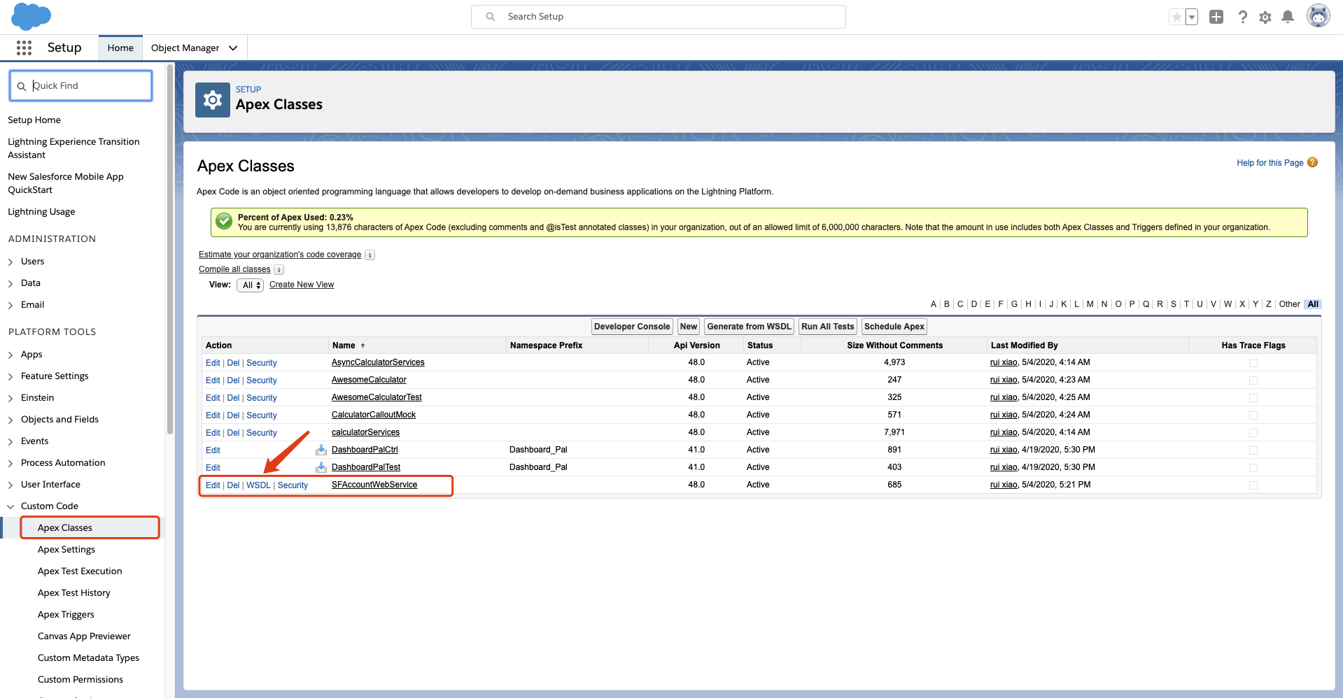Open the View selector showing All

(249, 285)
